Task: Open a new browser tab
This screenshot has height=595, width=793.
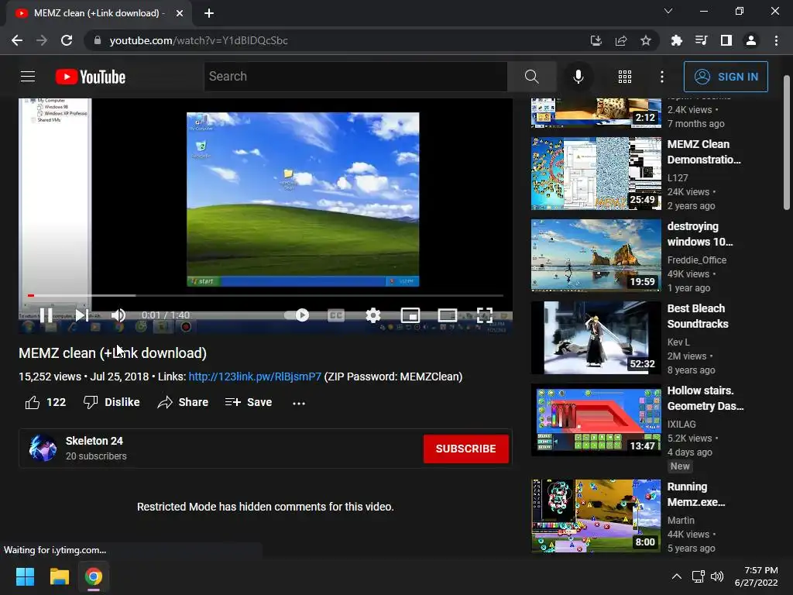Action: (x=209, y=13)
